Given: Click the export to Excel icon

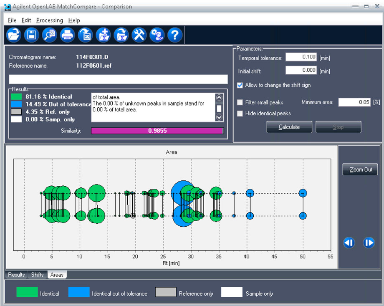Looking at the screenshot, I should [x=85, y=35].
